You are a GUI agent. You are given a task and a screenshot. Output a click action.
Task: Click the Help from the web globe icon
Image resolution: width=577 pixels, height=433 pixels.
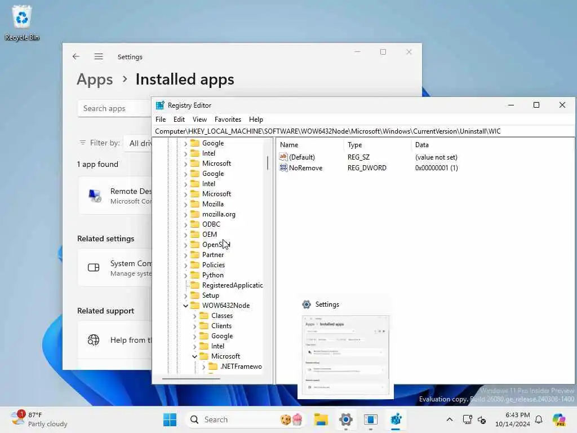(x=94, y=339)
